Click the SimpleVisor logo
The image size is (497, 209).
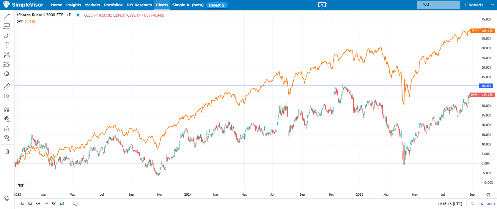point(23,5)
